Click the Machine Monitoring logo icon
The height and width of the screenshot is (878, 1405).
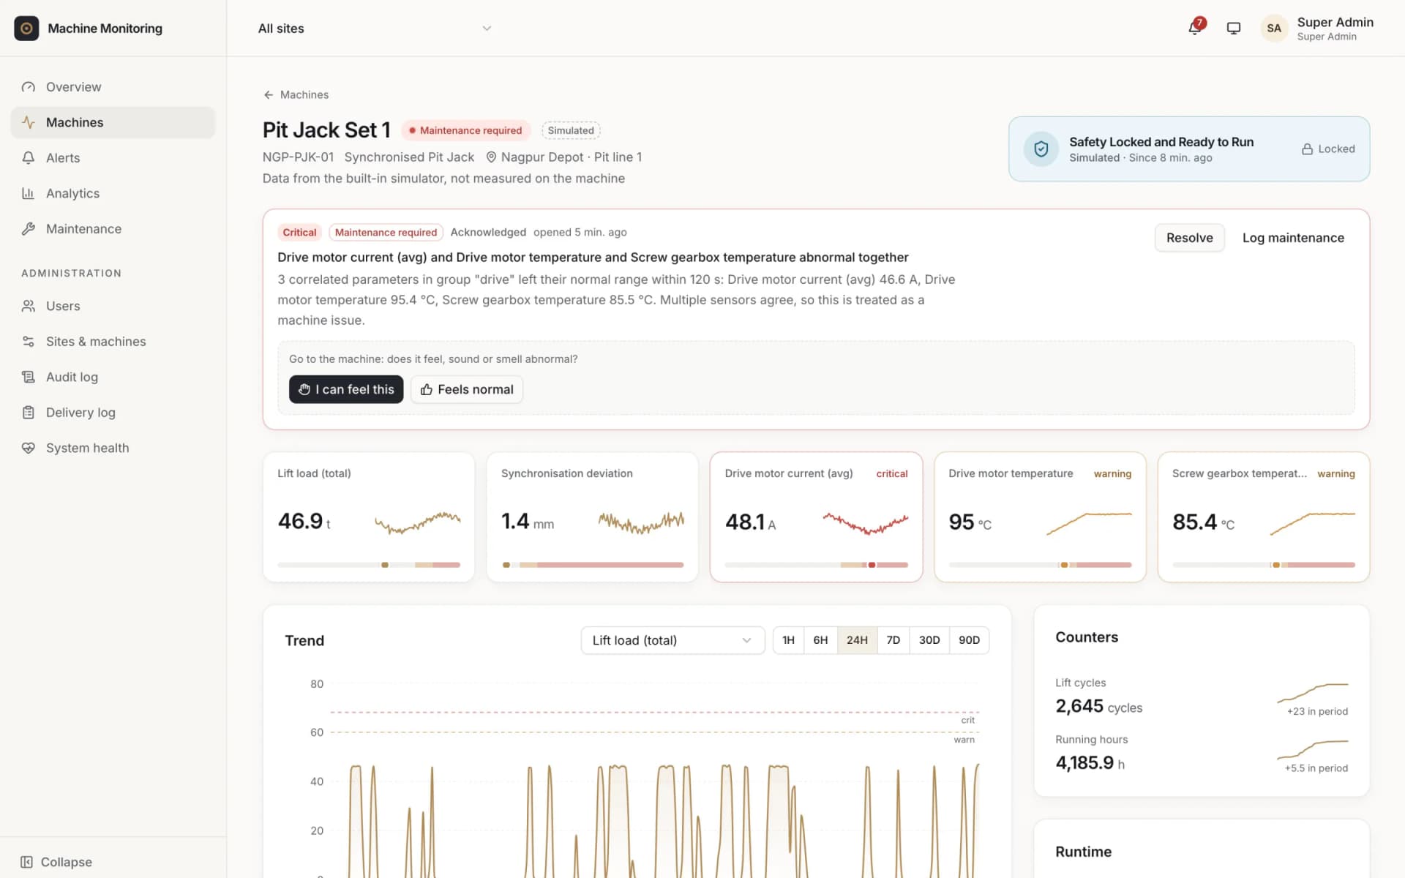26,28
